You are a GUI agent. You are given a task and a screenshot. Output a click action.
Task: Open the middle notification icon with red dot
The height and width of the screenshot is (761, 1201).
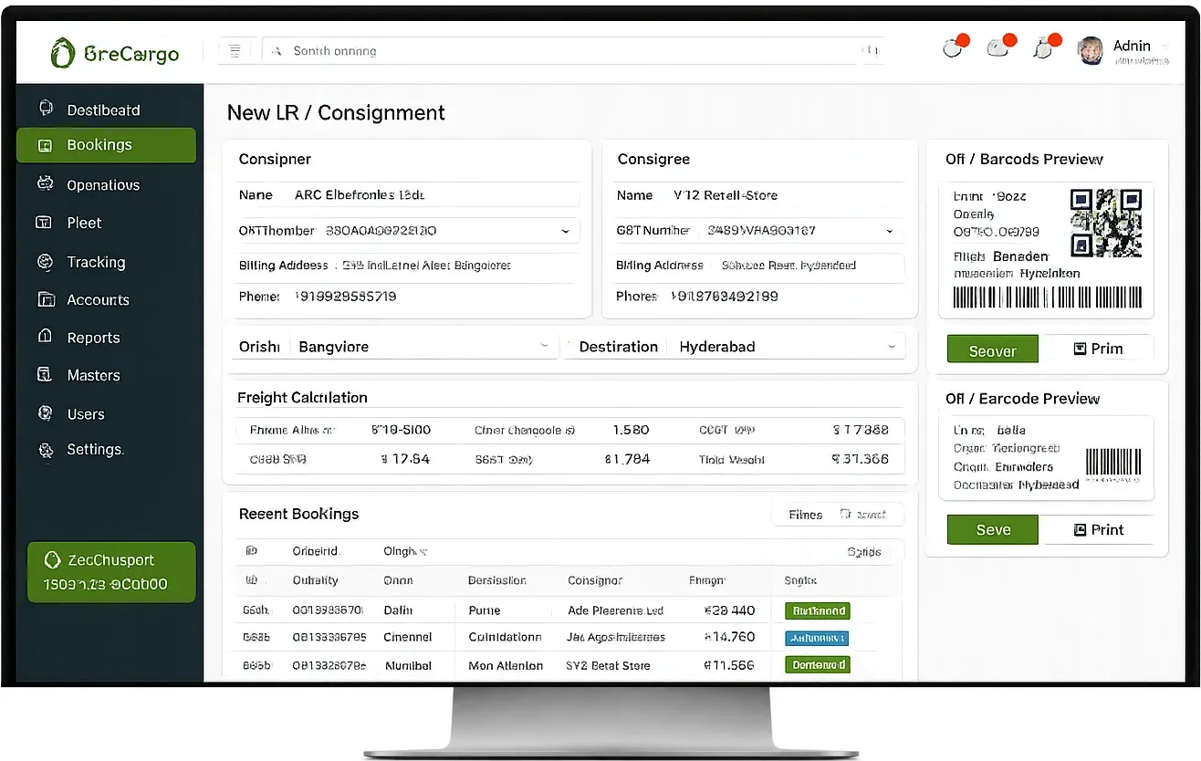(x=1000, y=47)
